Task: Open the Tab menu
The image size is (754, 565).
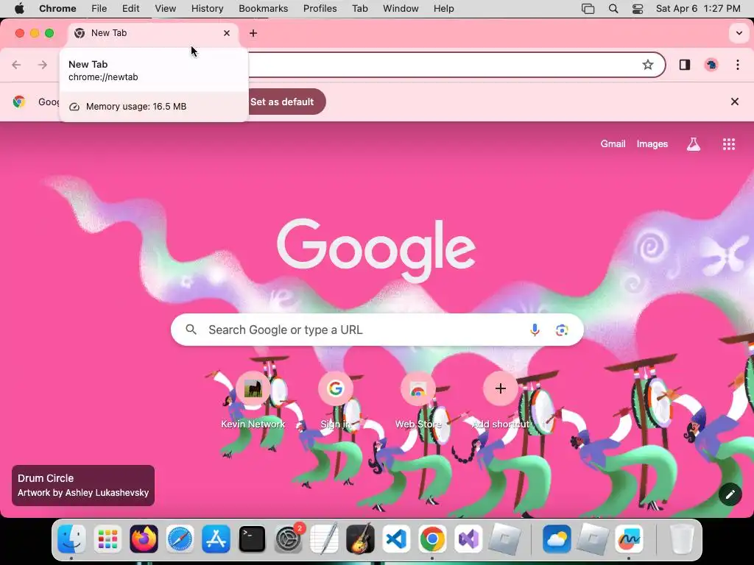Action: (359, 8)
